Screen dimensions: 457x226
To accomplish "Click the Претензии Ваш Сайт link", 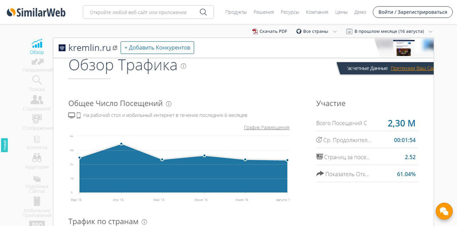I will (x=412, y=68).
